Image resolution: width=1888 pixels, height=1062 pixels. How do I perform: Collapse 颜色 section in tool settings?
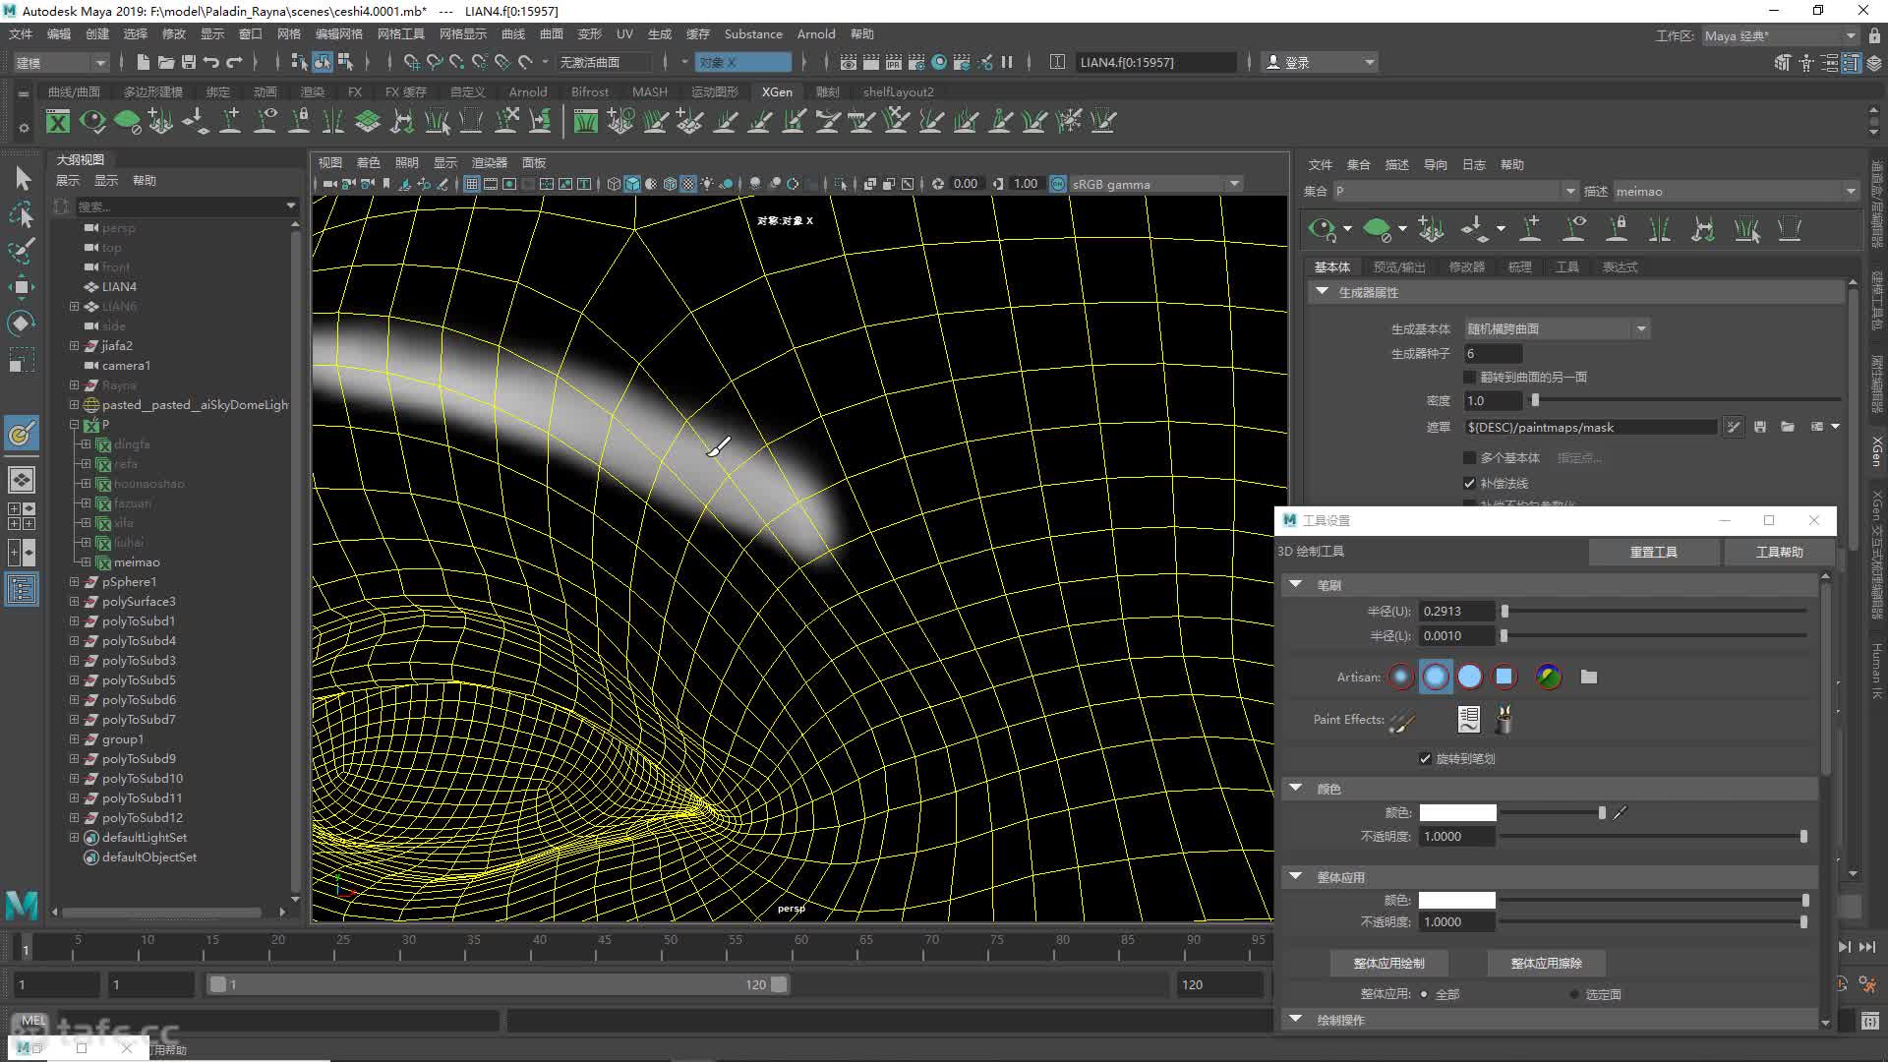pyautogui.click(x=1296, y=788)
